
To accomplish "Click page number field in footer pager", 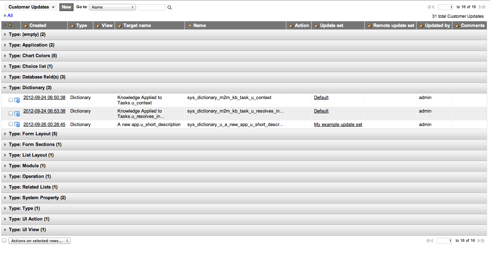I will pos(444,241).
